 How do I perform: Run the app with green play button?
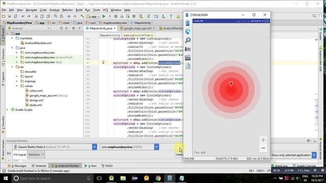(x=104, y=16)
